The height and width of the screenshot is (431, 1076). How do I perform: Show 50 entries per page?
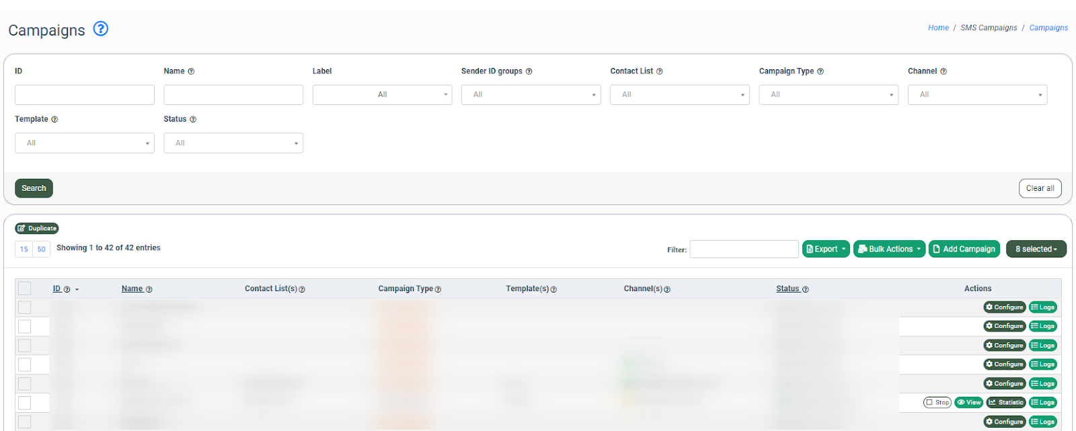tap(42, 249)
